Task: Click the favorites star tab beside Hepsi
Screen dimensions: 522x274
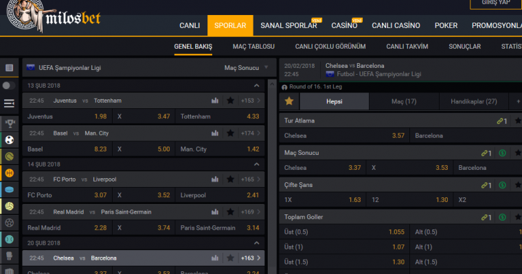Action: pyautogui.click(x=289, y=101)
